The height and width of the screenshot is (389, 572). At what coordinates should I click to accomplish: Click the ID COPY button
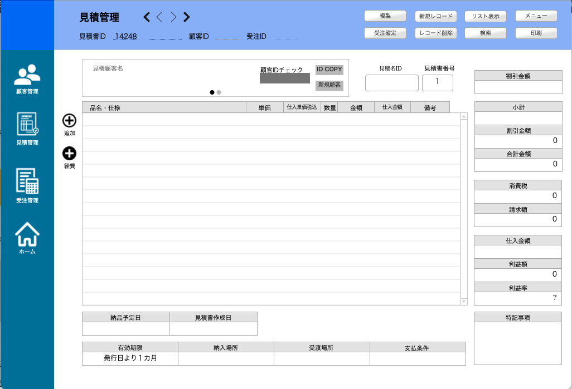[329, 70]
